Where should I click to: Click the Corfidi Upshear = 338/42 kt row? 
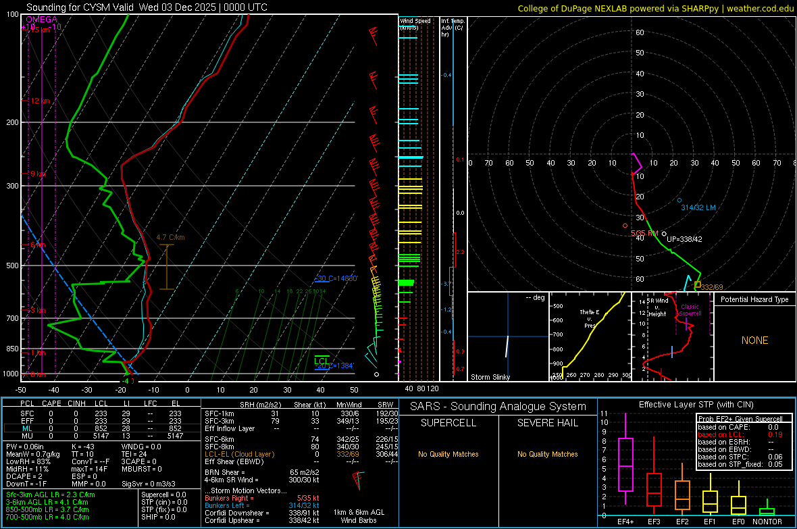(x=262, y=520)
